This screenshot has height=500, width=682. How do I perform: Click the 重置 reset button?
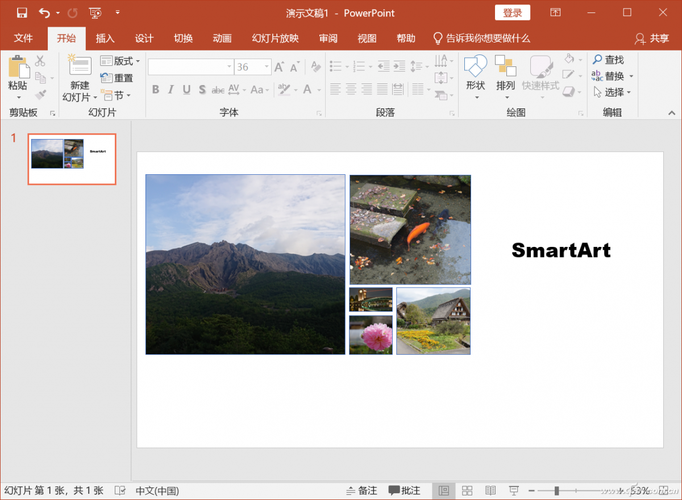pos(117,78)
